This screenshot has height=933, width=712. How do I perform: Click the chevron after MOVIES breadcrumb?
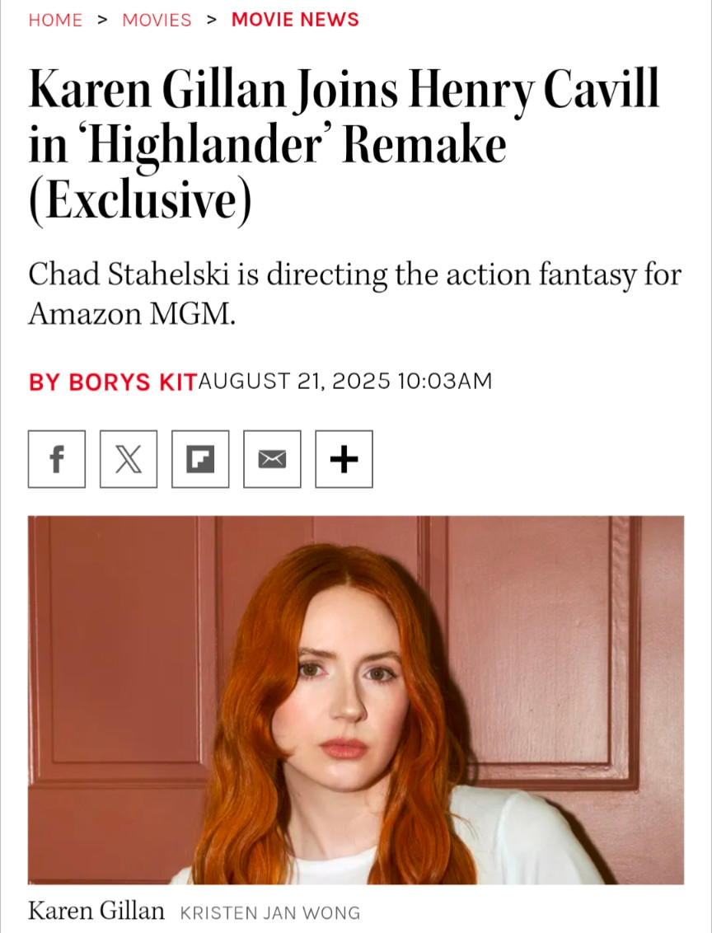[212, 20]
